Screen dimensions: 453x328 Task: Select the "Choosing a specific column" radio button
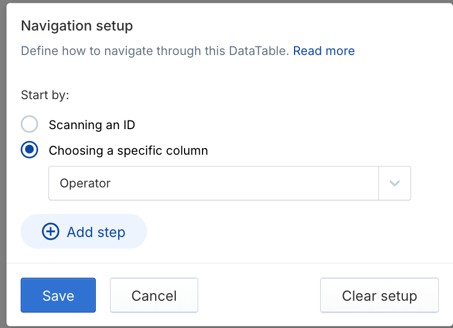tap(29, 150)
